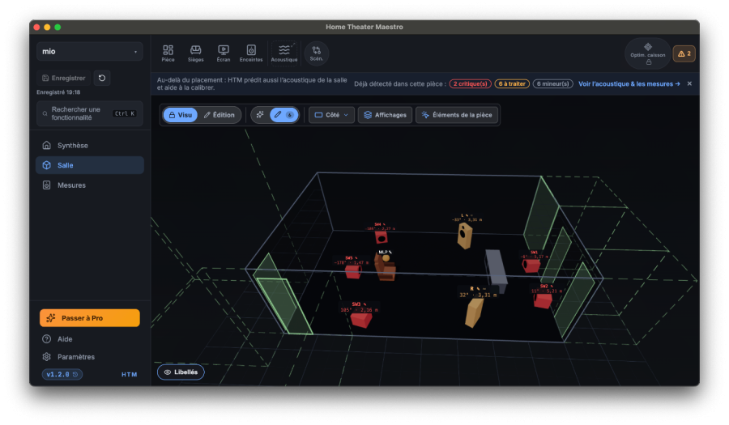Screen dimensions: 729x425
Task: Click the 6 à traiter badge
Action: click(512, 83)
